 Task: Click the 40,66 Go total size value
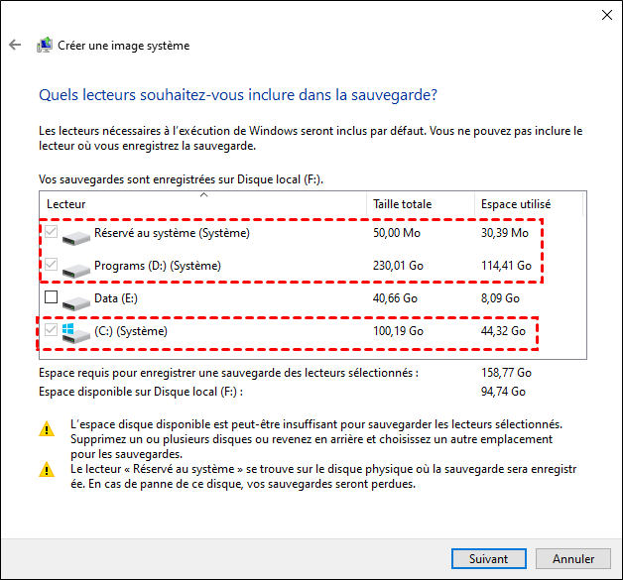(x=395, y=298)
